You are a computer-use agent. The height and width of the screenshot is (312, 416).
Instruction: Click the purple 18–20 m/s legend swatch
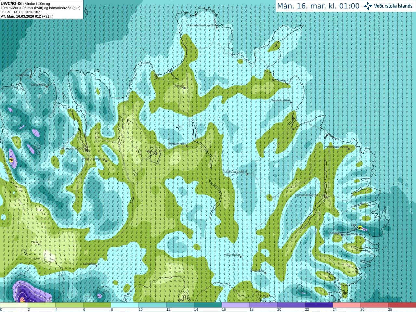[264, 305]
